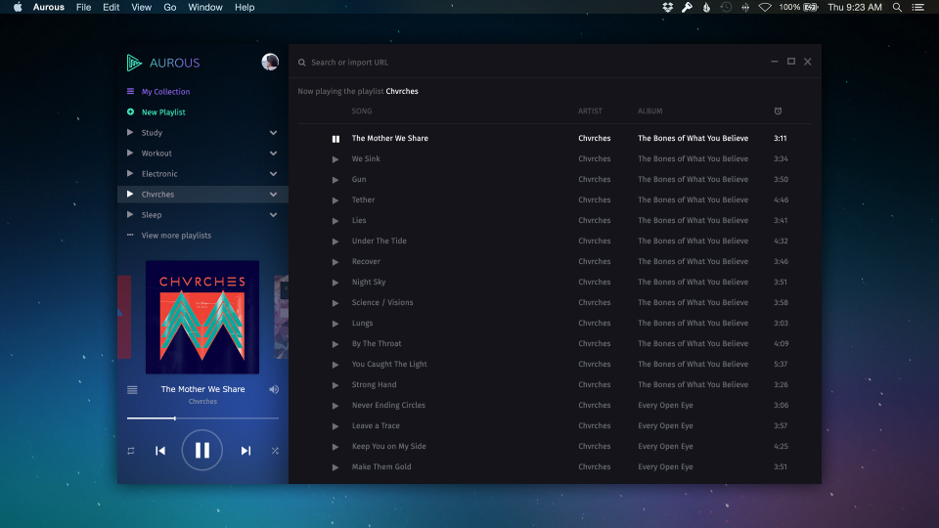Toggle shuffle mode in the player

(x=275, y=451)
